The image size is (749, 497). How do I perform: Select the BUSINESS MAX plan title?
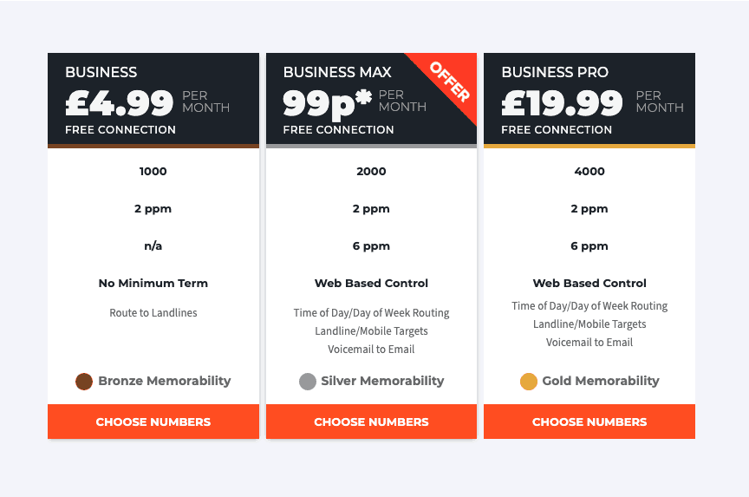click(337, 72)
